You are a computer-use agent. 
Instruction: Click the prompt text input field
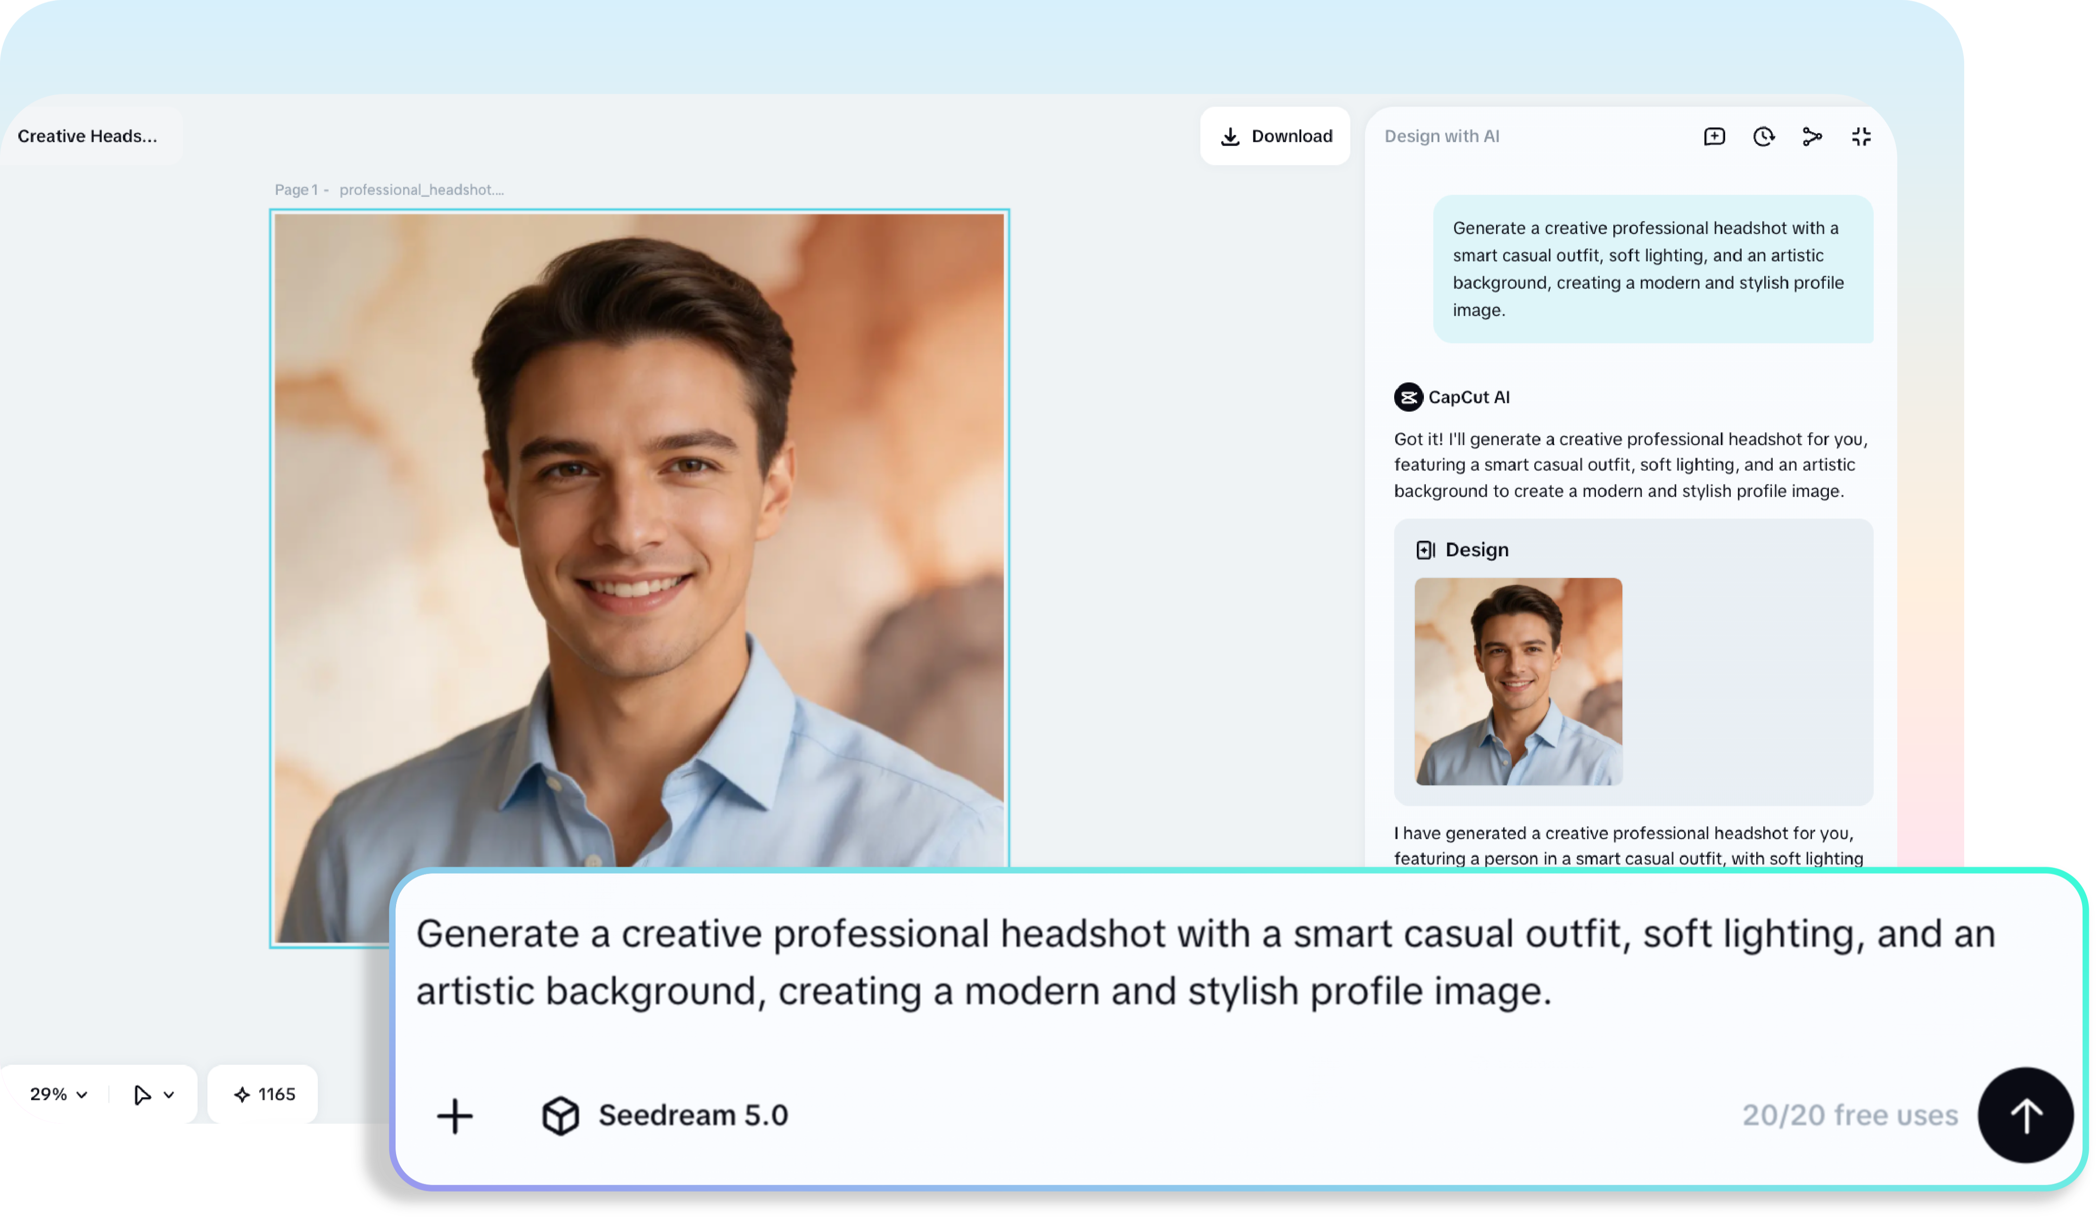(1166, 962)
